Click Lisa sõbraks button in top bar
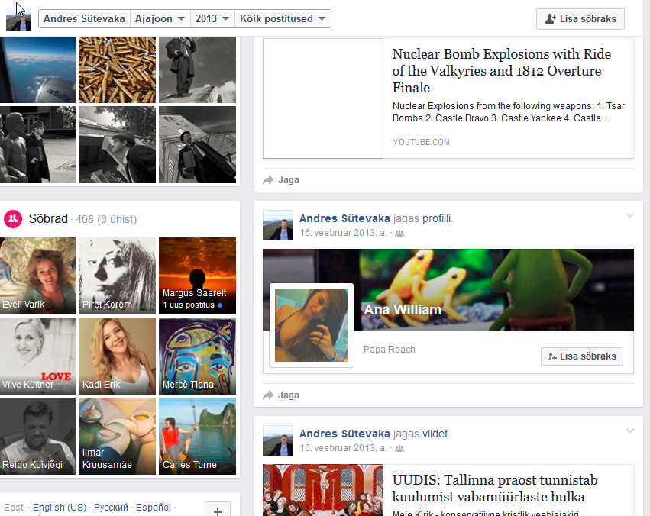Image resolution: width=650 pixels, height=516 pixels. (x=580, y=19)
